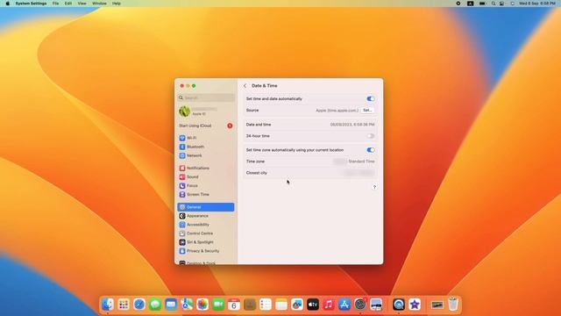The height and width of the screenshot is (316, 561).
Task: Open Control Centre settings in the sidebar
Action: [x=206, y=233]
